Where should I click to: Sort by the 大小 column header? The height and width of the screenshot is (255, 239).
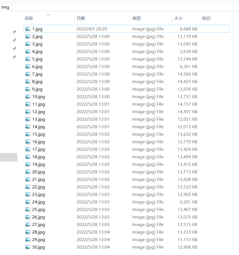[178, 18]
